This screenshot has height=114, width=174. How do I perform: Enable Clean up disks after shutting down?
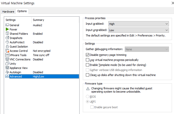point(87,75)
